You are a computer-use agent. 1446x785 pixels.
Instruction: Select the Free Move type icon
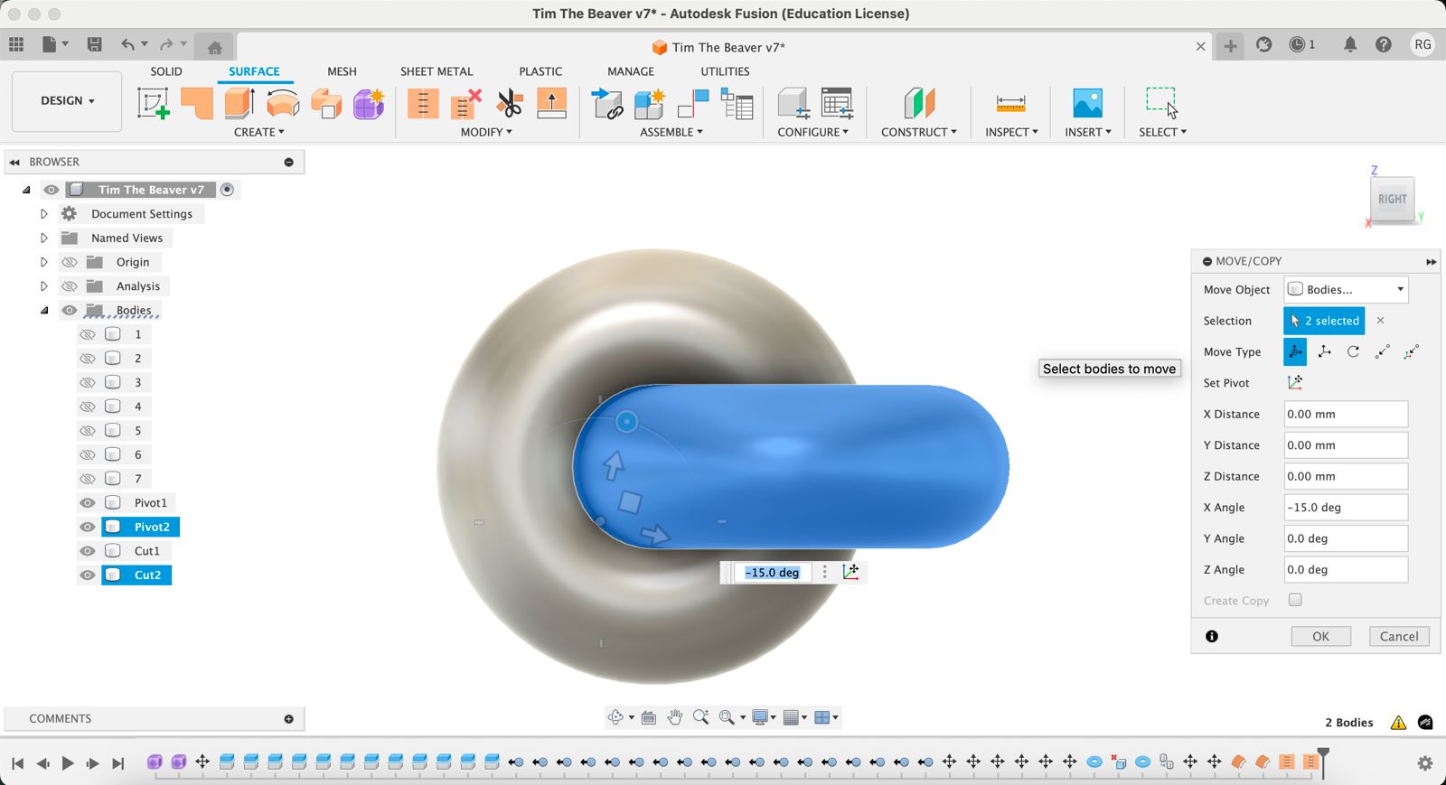(1295, 352)
